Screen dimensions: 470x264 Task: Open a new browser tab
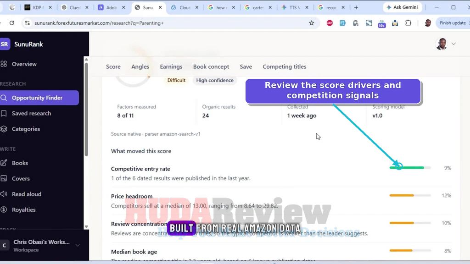point(356,7)
